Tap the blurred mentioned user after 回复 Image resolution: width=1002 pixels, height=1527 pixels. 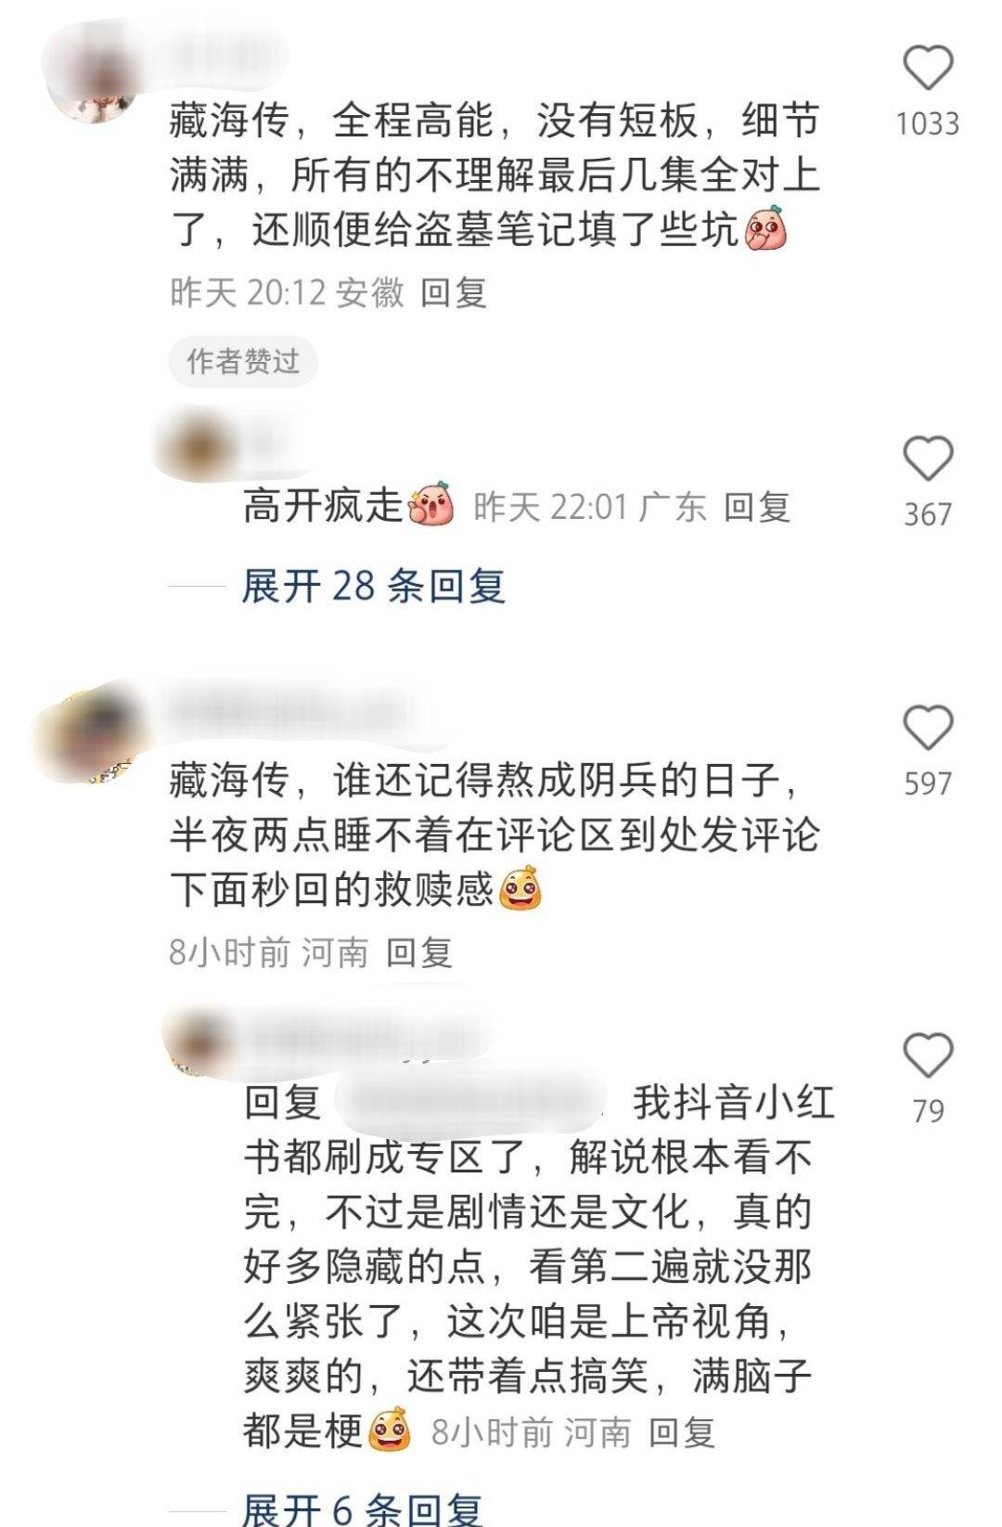pyautogui.click(x=469, y=1103)
